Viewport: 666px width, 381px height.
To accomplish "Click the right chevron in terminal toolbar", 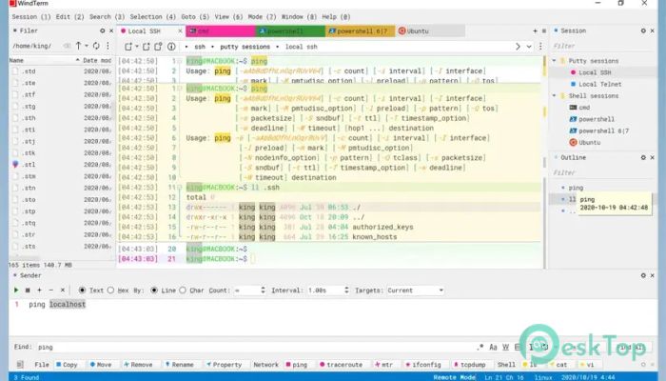I will pos(518,47).
